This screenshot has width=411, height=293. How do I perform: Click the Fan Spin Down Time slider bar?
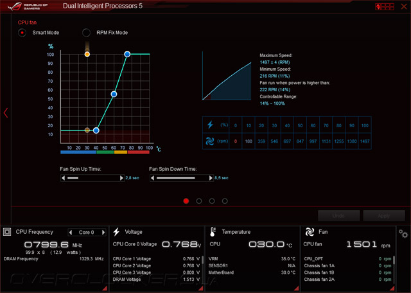[x=181, y=178]
